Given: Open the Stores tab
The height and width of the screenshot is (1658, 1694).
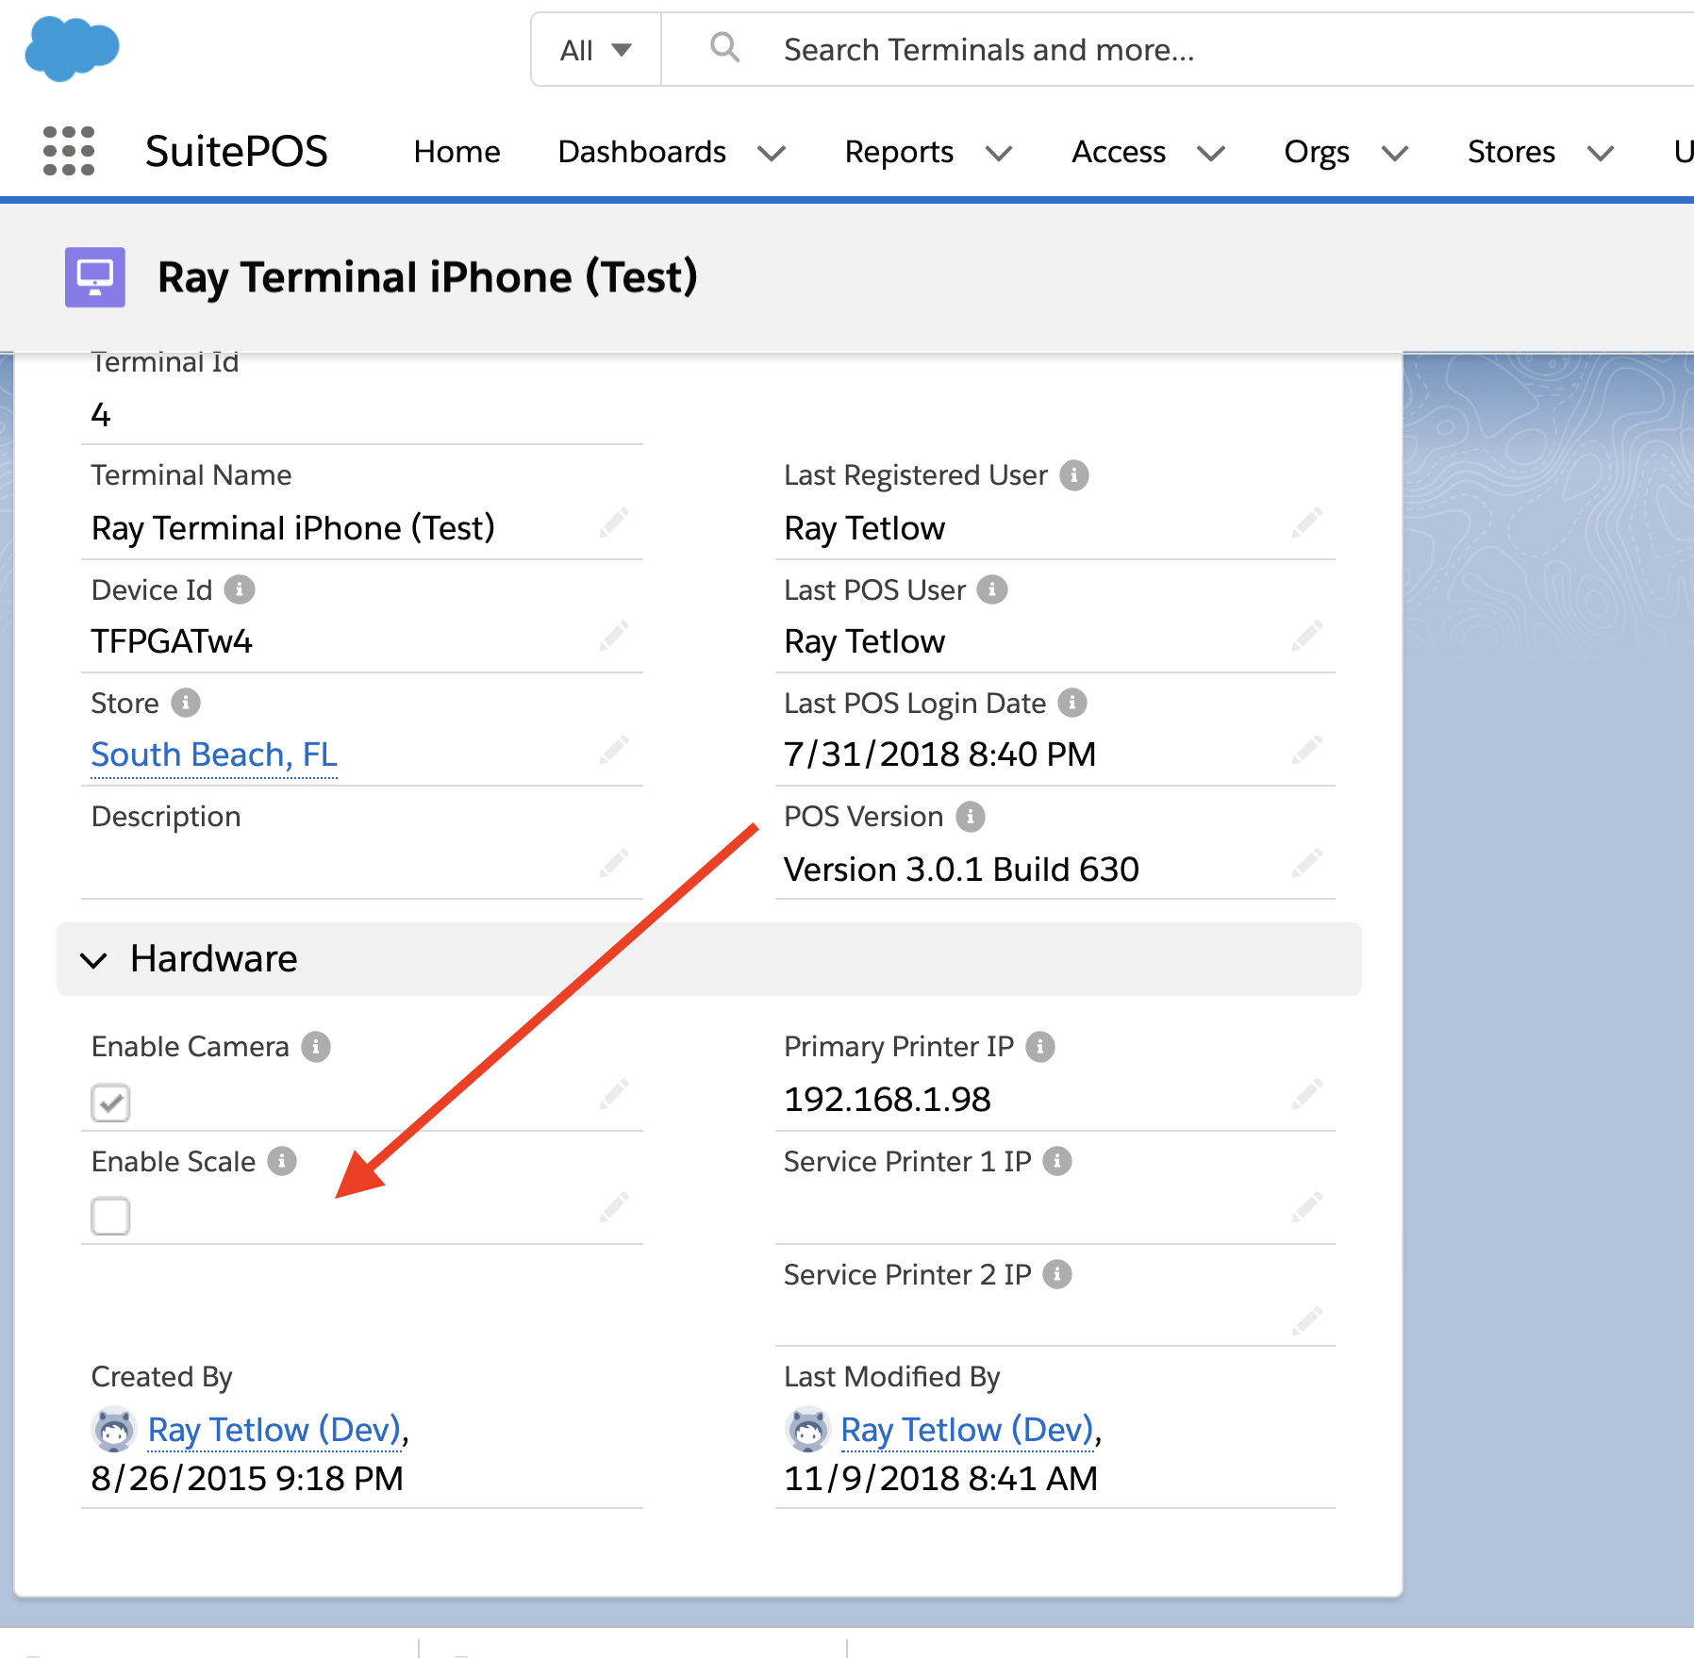Looking at the screenshot, I should [x=1511, y=152].
